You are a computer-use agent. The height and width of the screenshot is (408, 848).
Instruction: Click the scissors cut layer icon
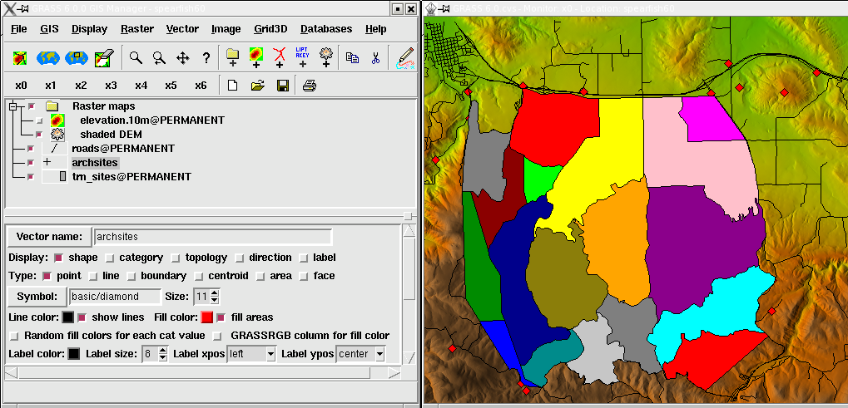(x=375, y=58)
